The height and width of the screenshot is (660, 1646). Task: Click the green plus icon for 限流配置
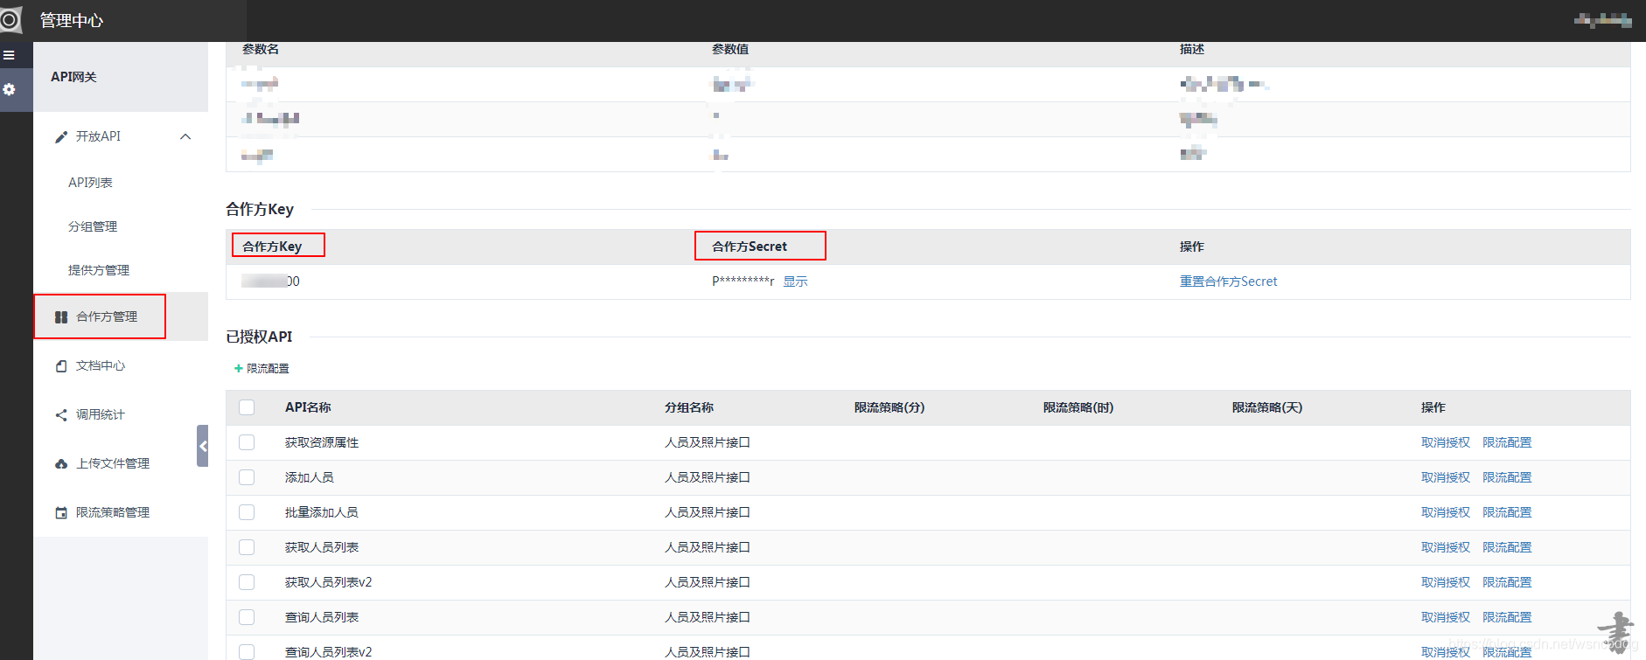(x=238, y=369)
